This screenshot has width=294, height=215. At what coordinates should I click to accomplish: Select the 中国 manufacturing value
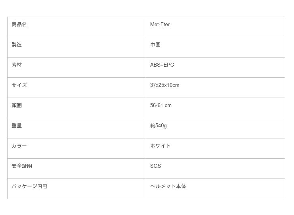pos(155,45)
